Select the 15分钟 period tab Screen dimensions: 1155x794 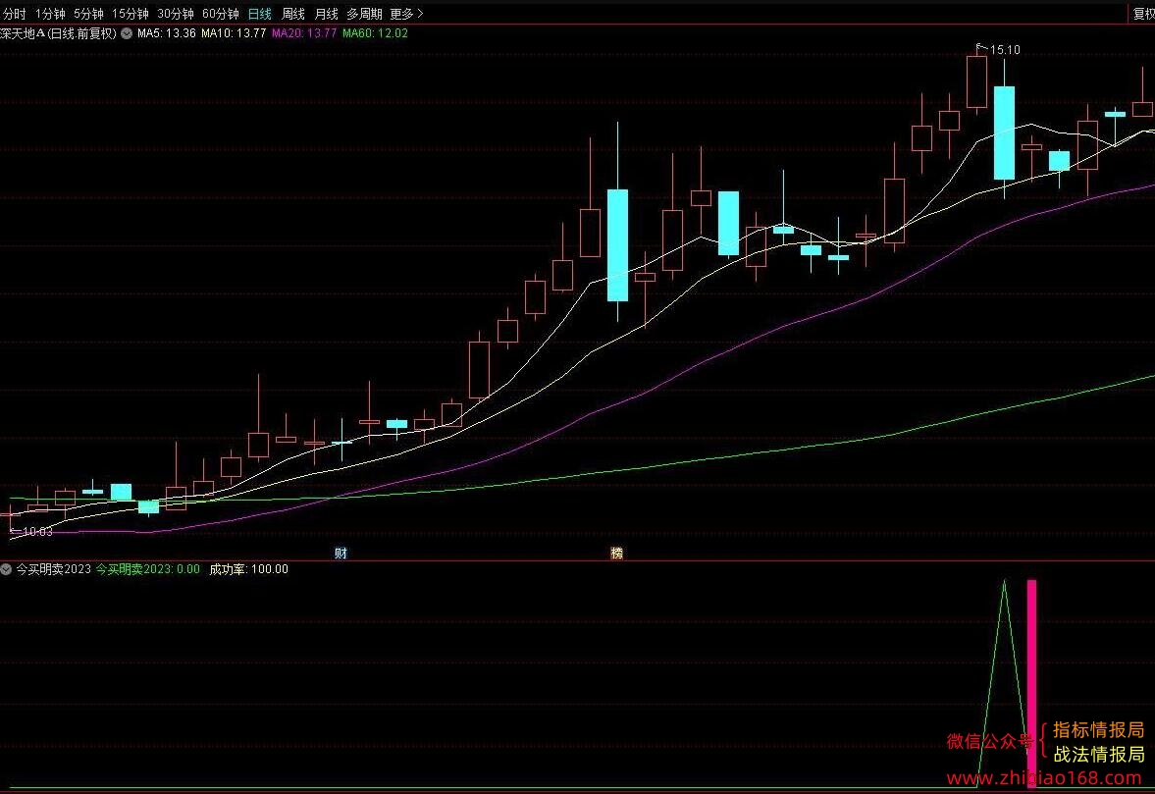pos(131,14)
